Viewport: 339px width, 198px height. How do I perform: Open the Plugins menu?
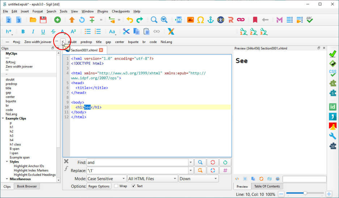103,11
